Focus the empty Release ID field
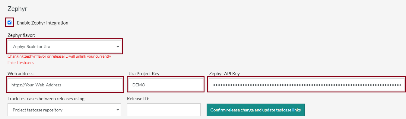406x119 pixels. pos(164,110)
